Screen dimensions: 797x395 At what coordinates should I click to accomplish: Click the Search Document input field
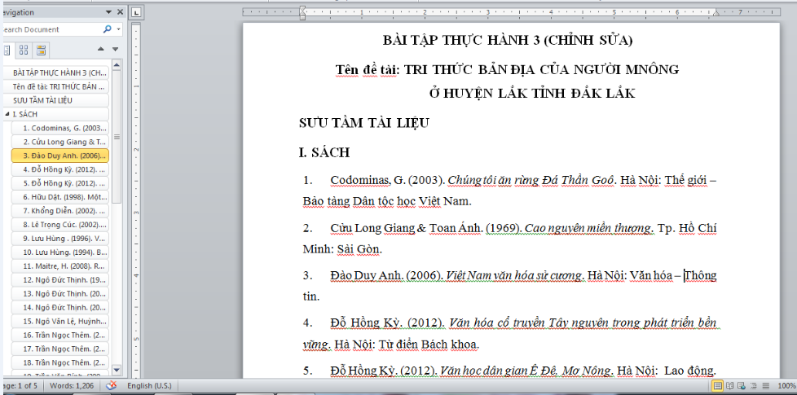point(51,29)
